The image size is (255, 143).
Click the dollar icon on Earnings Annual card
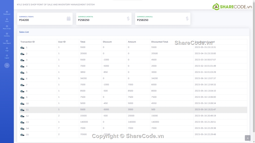[187, 18]
